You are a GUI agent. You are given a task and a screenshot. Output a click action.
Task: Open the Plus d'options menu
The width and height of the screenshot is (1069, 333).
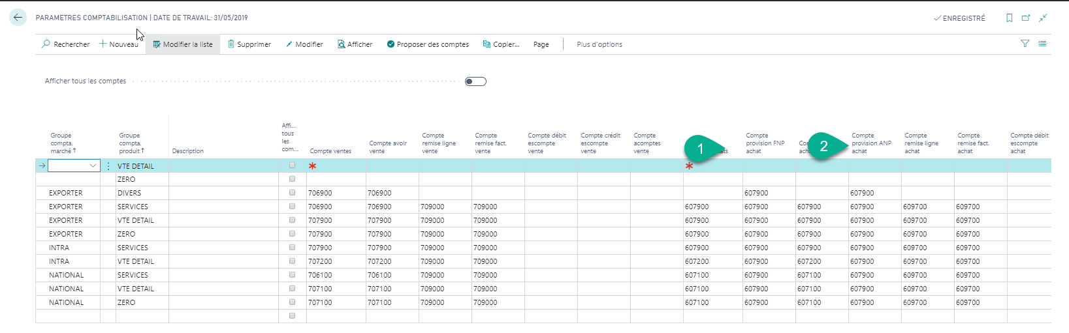[599, 44]
